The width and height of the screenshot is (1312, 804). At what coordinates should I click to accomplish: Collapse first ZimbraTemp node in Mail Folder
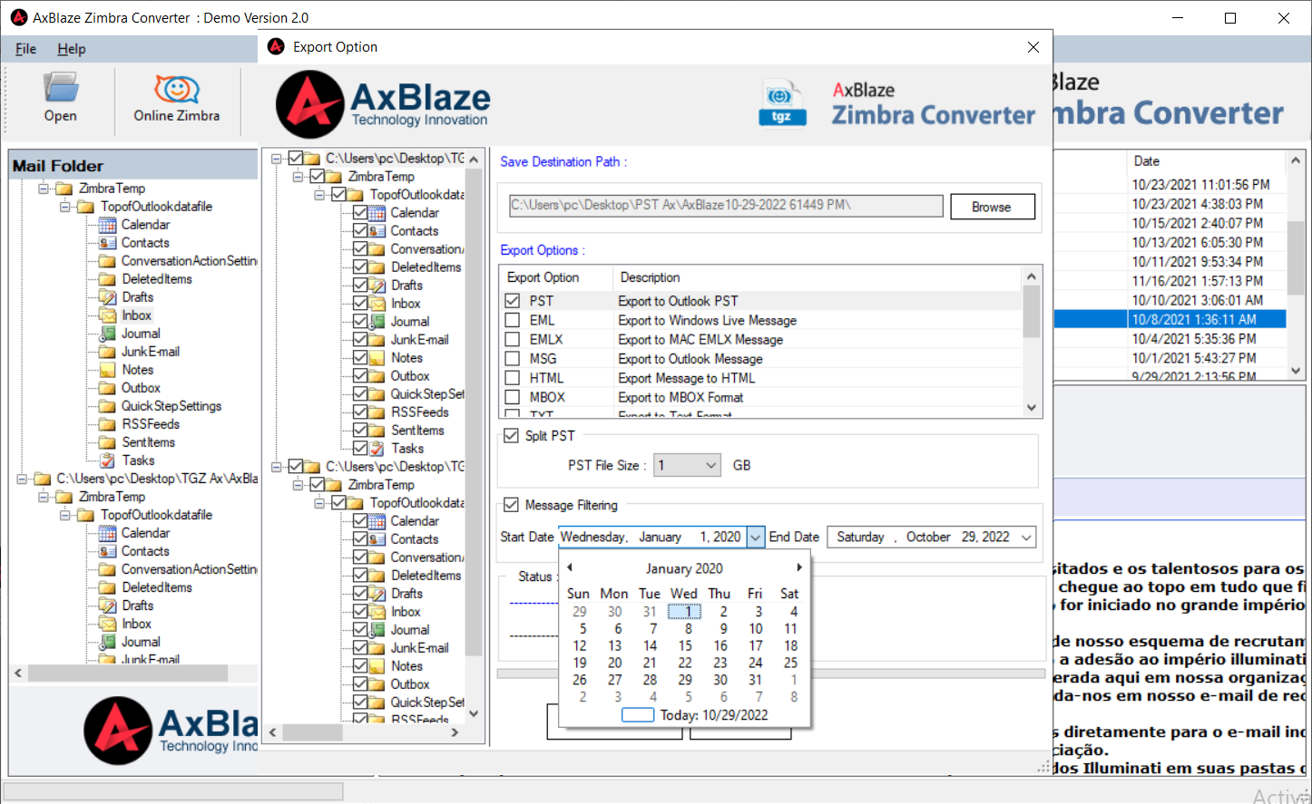click(x=44, y=189)
